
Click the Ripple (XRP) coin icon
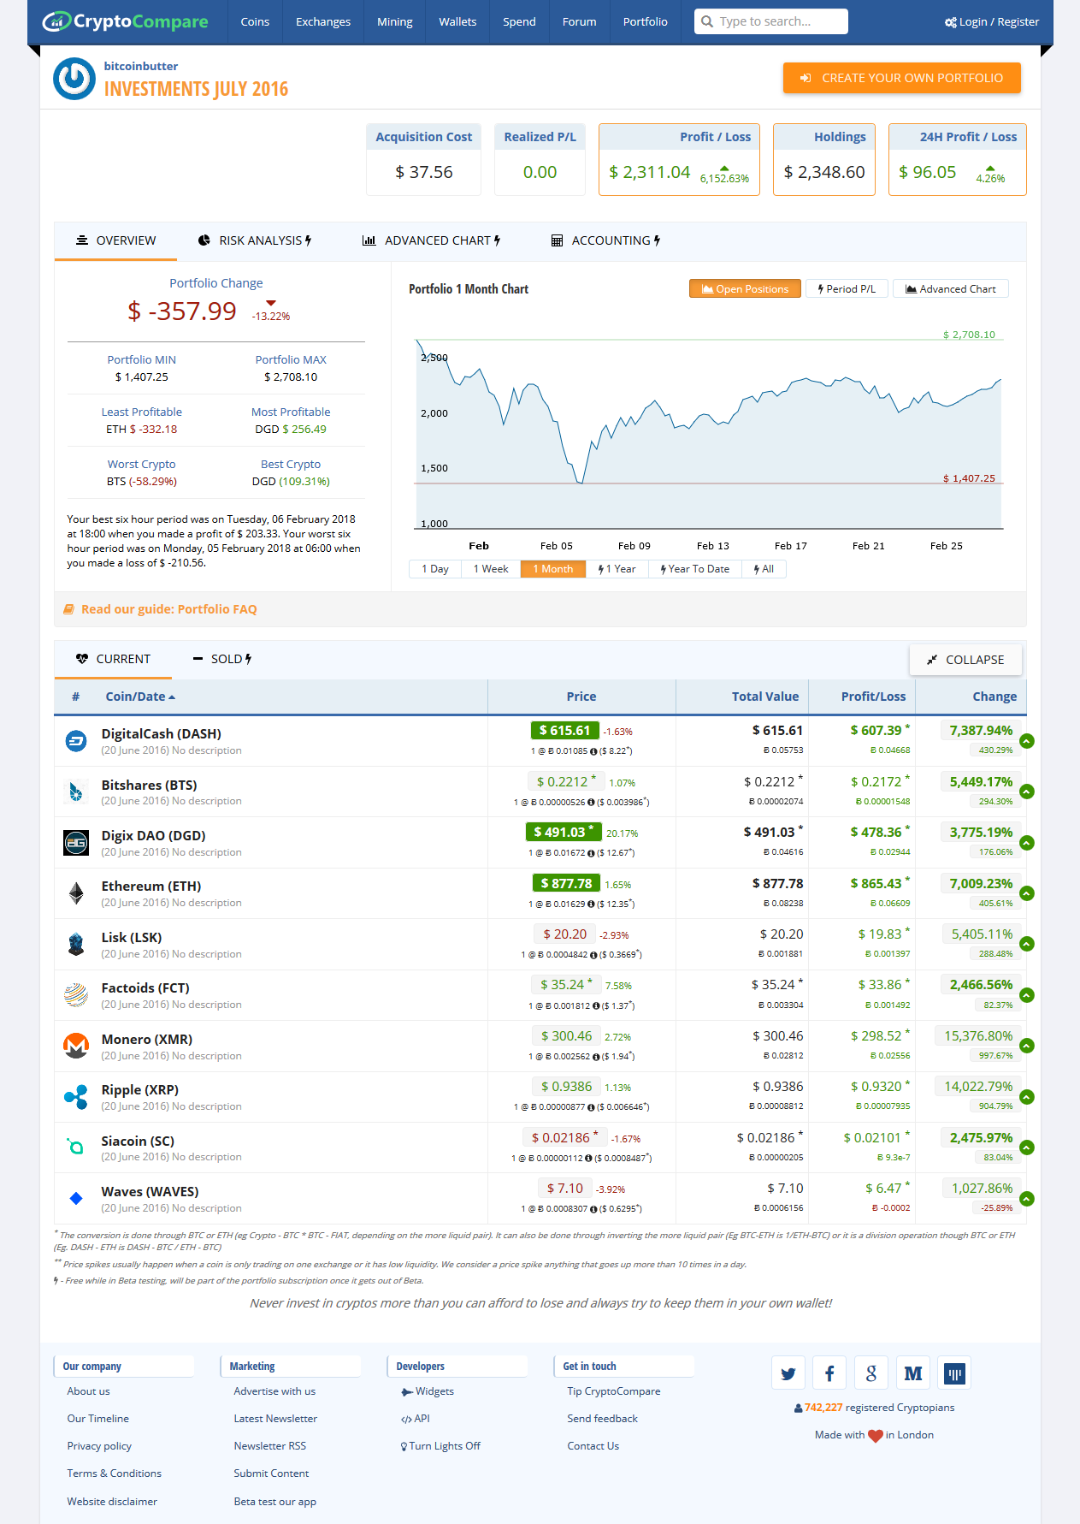coord(76,1097)
